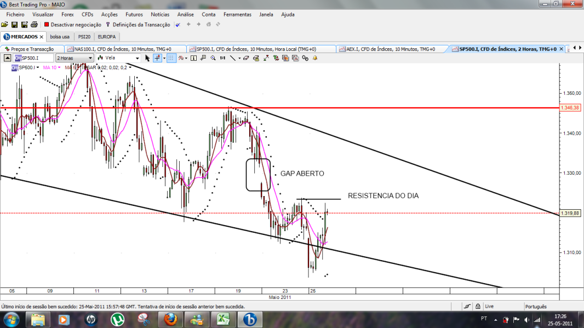Open Firefox from the taskbar
584x328 pixels.
(170, 319)
